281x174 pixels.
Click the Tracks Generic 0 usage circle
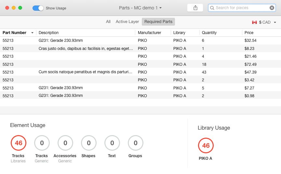[42, 143]
